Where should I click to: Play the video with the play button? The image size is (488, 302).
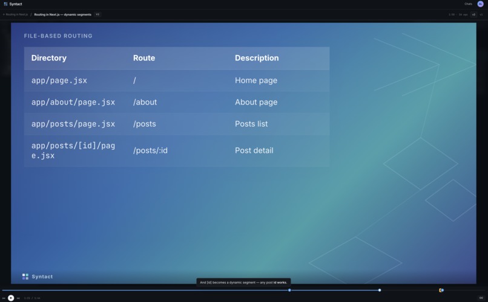coord(11,298)
